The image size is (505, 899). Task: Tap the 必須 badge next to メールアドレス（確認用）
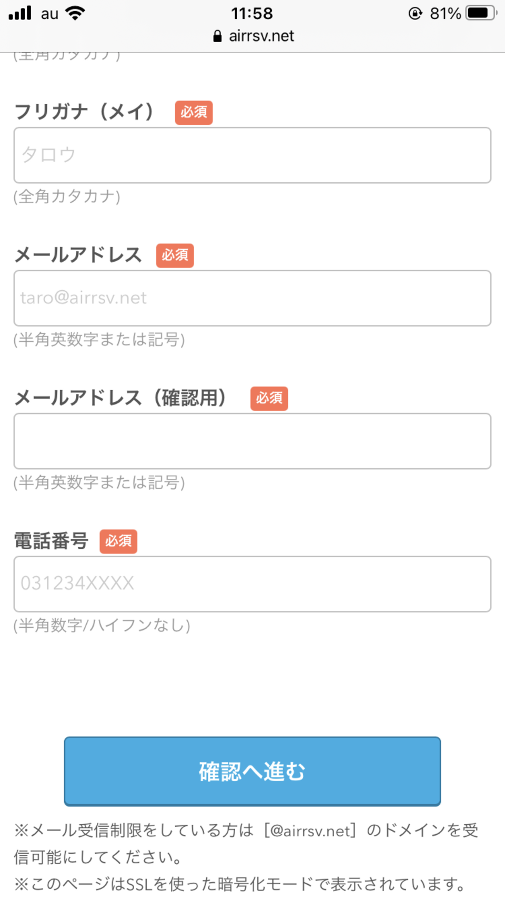[x=269, y=398]
